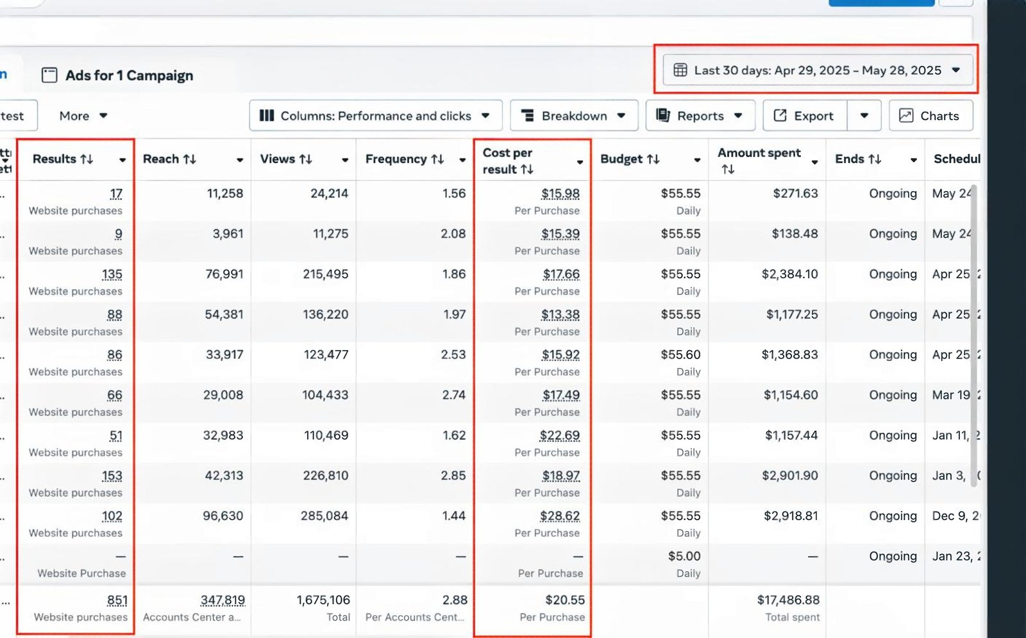Open the More menu
Screen dimensions: 1026x638
click(x=83, y=116)
